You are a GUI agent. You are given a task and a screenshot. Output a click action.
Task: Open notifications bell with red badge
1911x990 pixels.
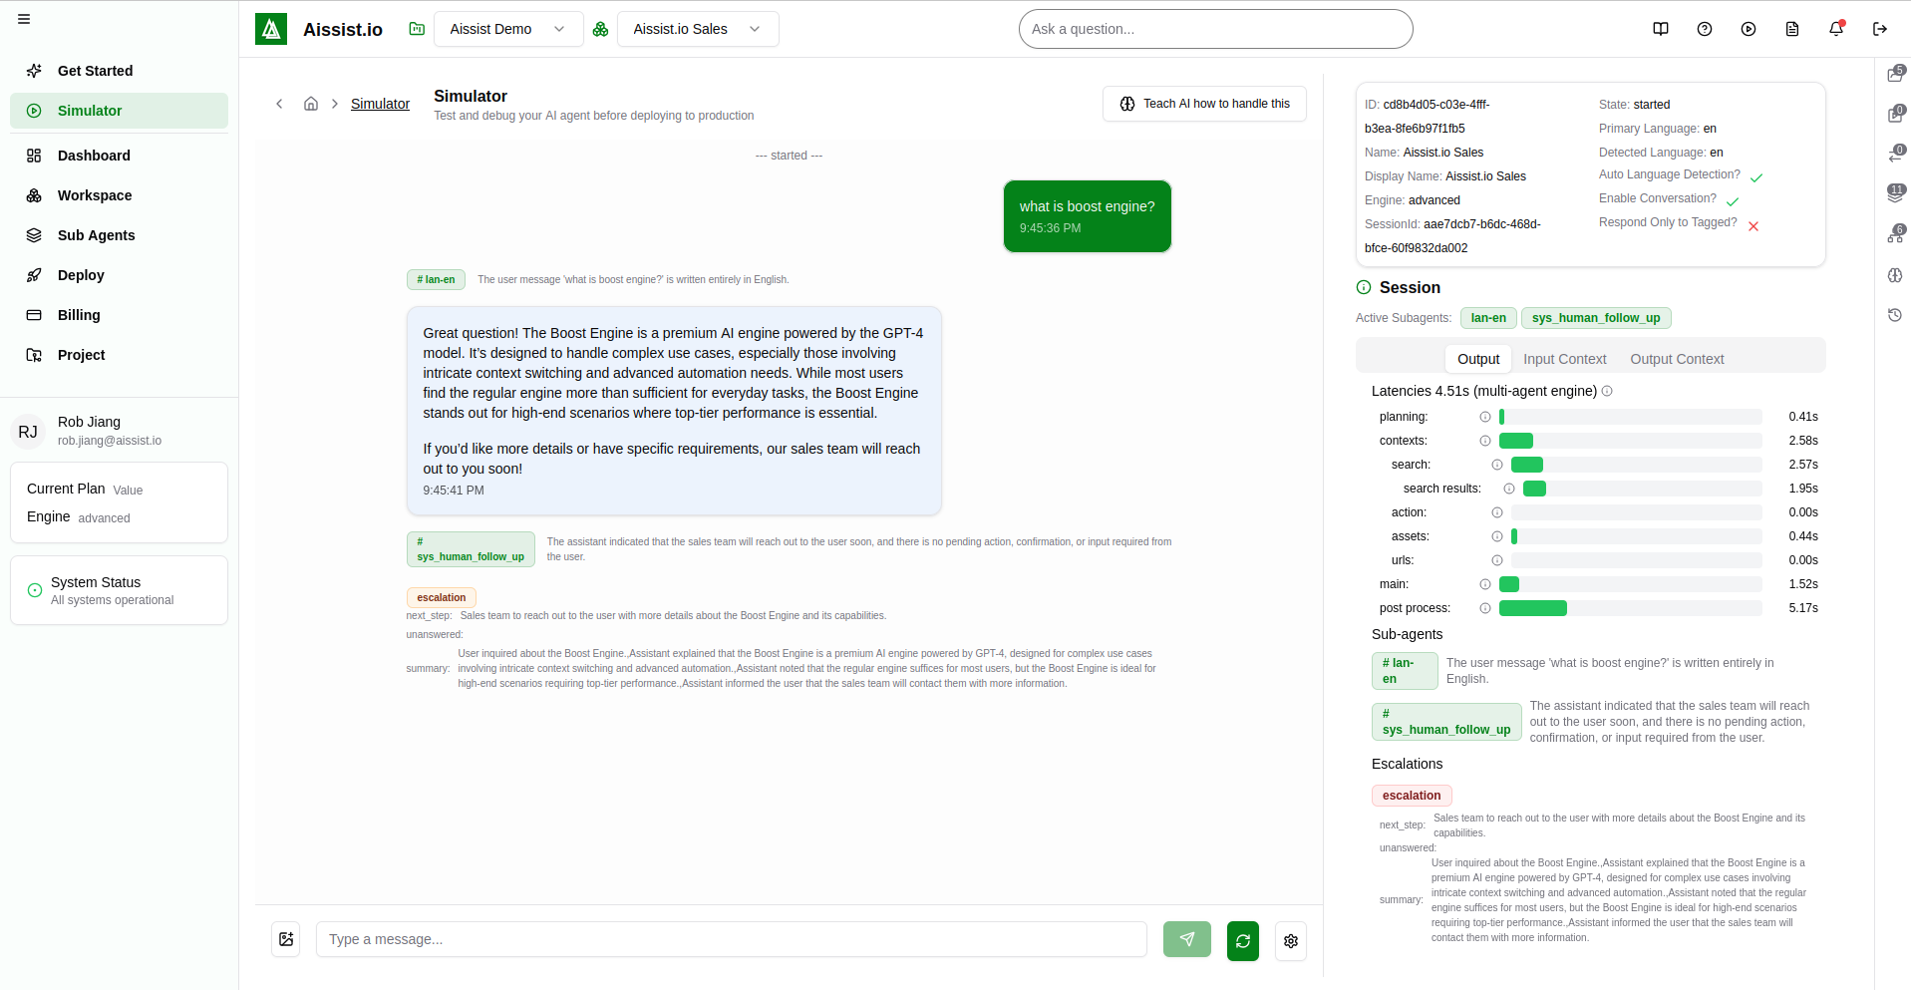pyautogui.click(x=1835, y=29)
